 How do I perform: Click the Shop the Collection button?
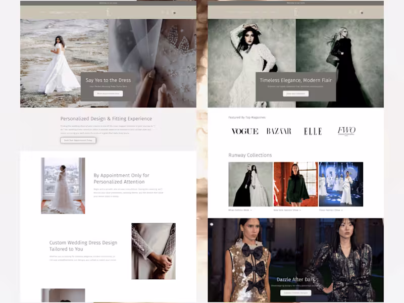296,93
